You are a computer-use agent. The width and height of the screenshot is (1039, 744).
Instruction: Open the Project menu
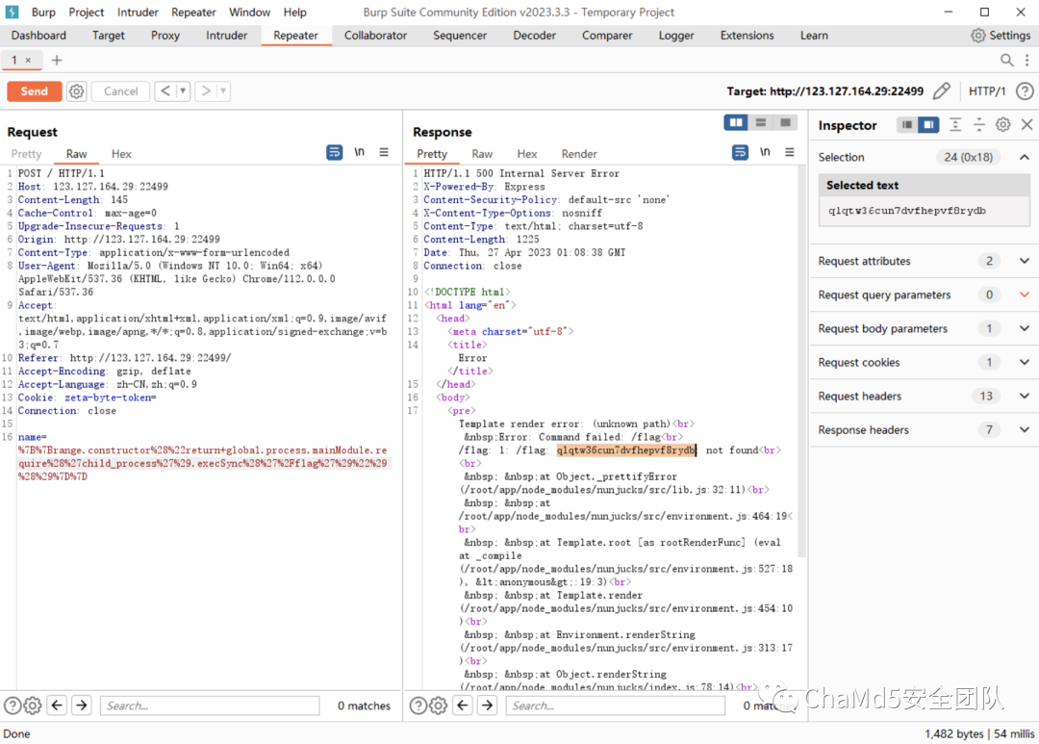pos(87,12)
